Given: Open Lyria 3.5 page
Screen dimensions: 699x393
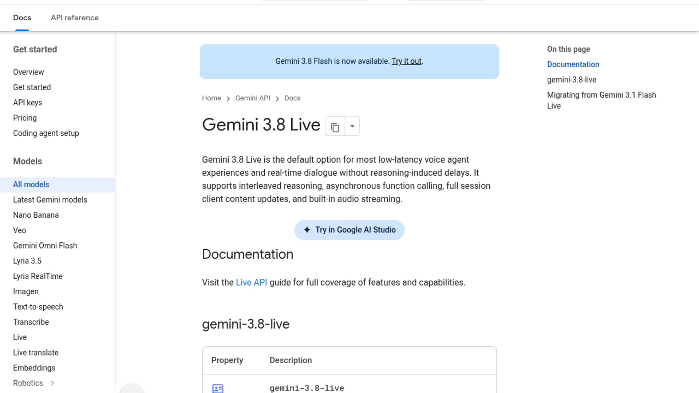Looking at the screenshot, I should pos(27,261).
